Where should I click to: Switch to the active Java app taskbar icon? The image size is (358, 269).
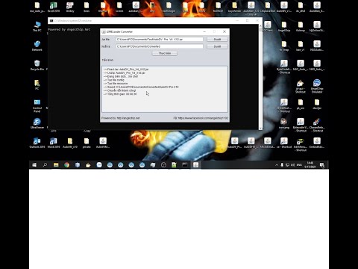pos(195,165)
